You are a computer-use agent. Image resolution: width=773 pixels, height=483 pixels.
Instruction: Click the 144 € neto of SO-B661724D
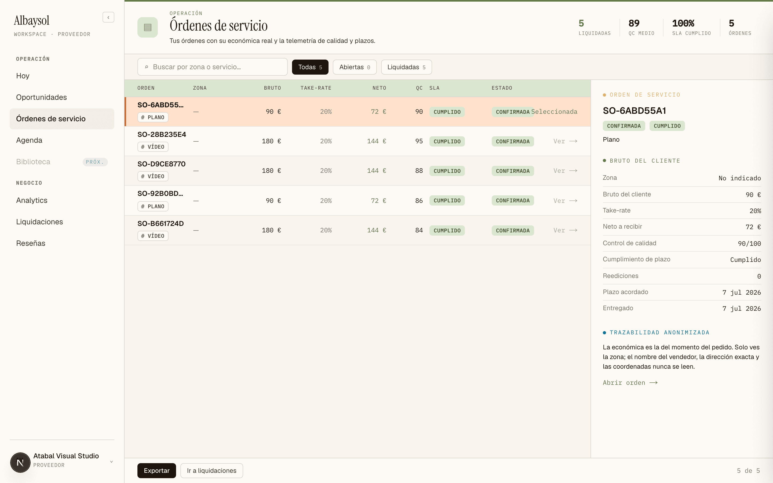(x=377, y=230)
